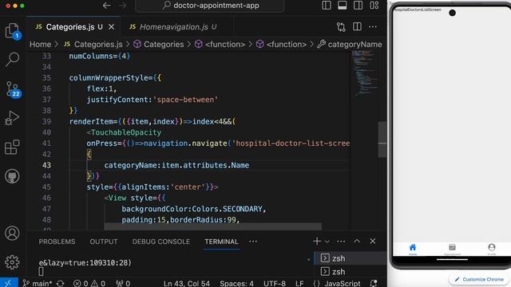
Task: Show more panel tabs via ellipsis
Action: tap(253, 242)
